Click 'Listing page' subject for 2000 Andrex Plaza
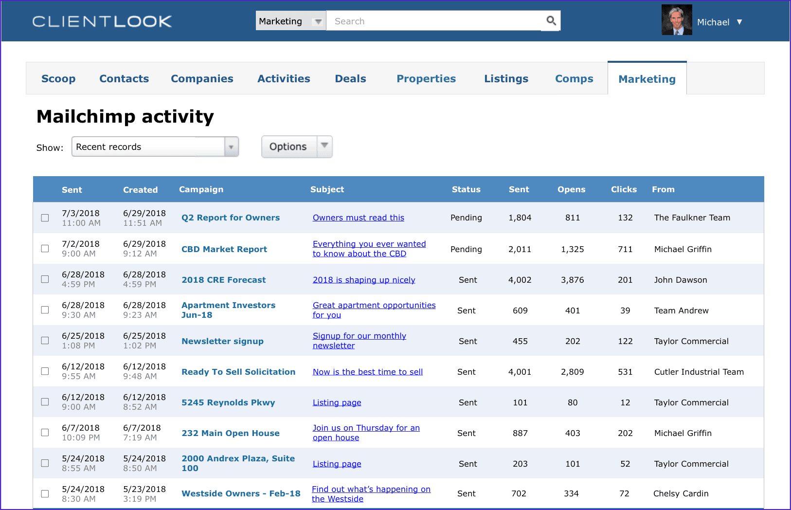The height and width of the screenshot is (510, 791). 337,464
